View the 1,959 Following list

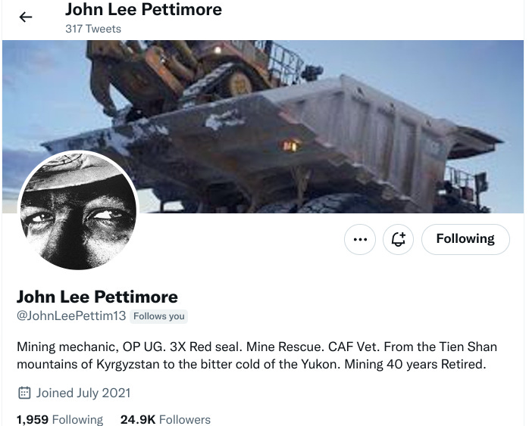coord(60,420)
